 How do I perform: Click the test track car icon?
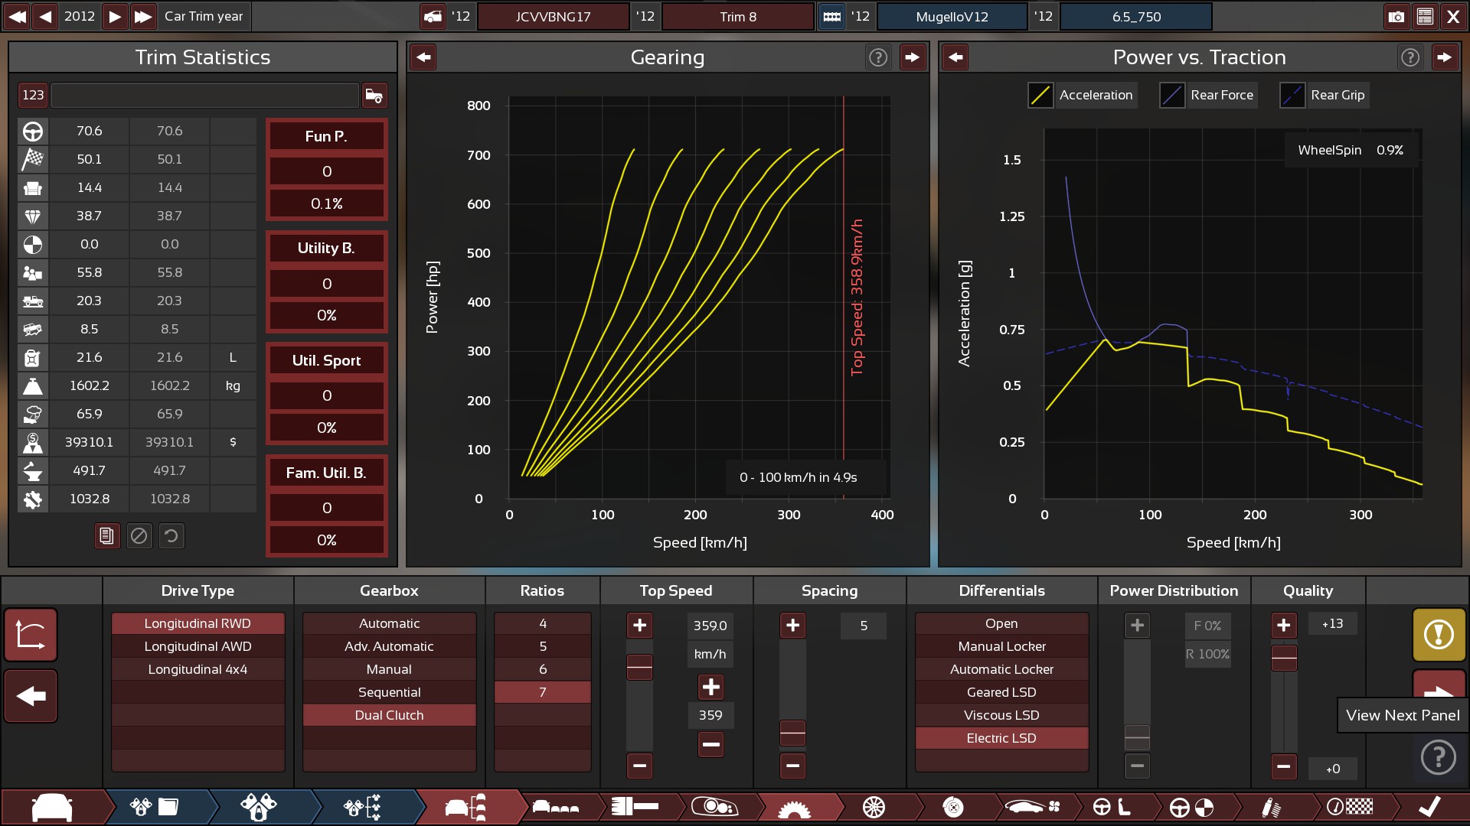pyautogui.click(x=374, y=95)
